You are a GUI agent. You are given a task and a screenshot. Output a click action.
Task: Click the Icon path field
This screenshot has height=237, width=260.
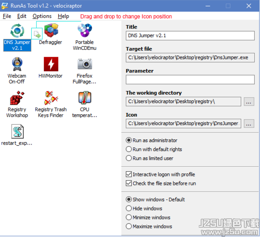(x=183, y=124)
